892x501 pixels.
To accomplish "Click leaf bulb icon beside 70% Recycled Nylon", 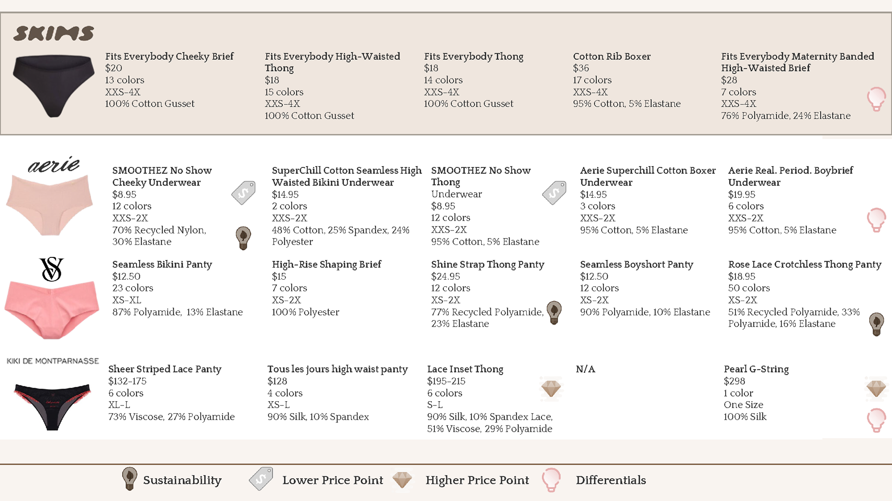I will pos(243,238).
